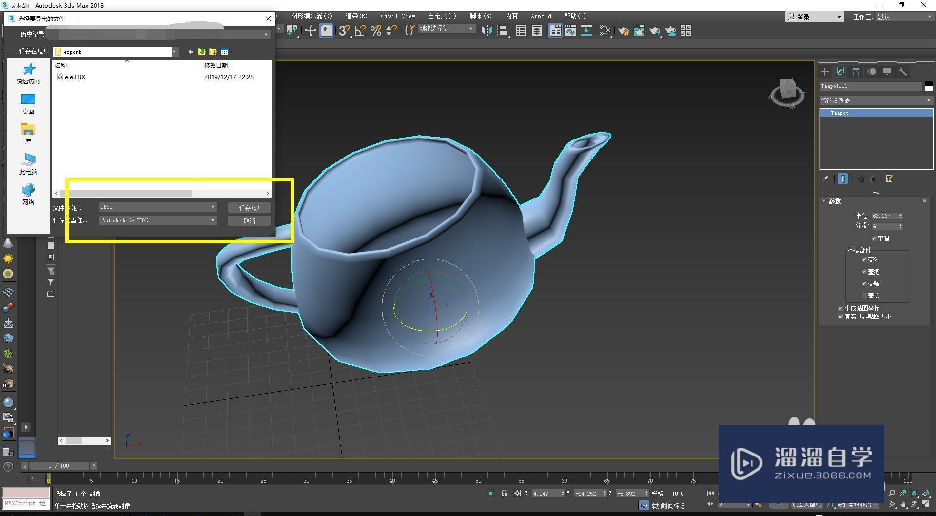The height and width of the screenshot is (516, 936).
Task: Click the 保存 save button to export
Action: (249, 207)
